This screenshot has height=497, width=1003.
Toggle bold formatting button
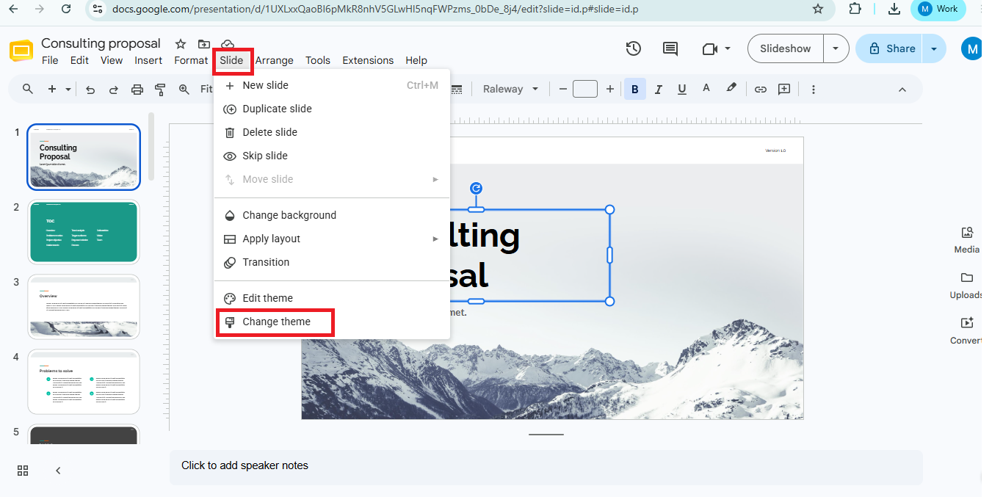tap(634, 89)
